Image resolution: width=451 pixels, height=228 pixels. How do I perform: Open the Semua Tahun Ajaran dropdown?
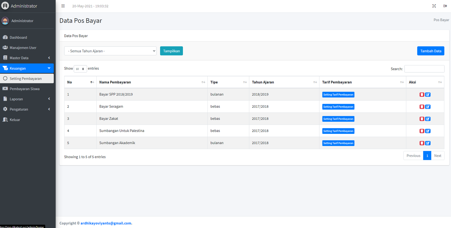[110, 51]
